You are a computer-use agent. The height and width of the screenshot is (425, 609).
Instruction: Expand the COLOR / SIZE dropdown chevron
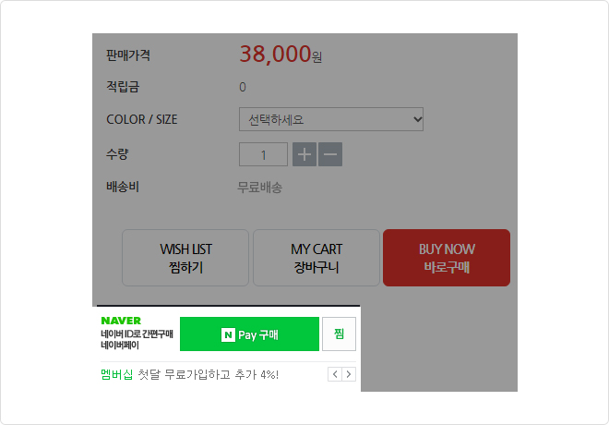click(417, 119)
